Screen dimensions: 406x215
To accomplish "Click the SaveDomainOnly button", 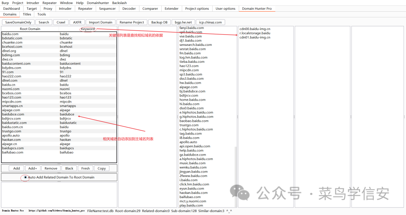I will pos(18,22).
